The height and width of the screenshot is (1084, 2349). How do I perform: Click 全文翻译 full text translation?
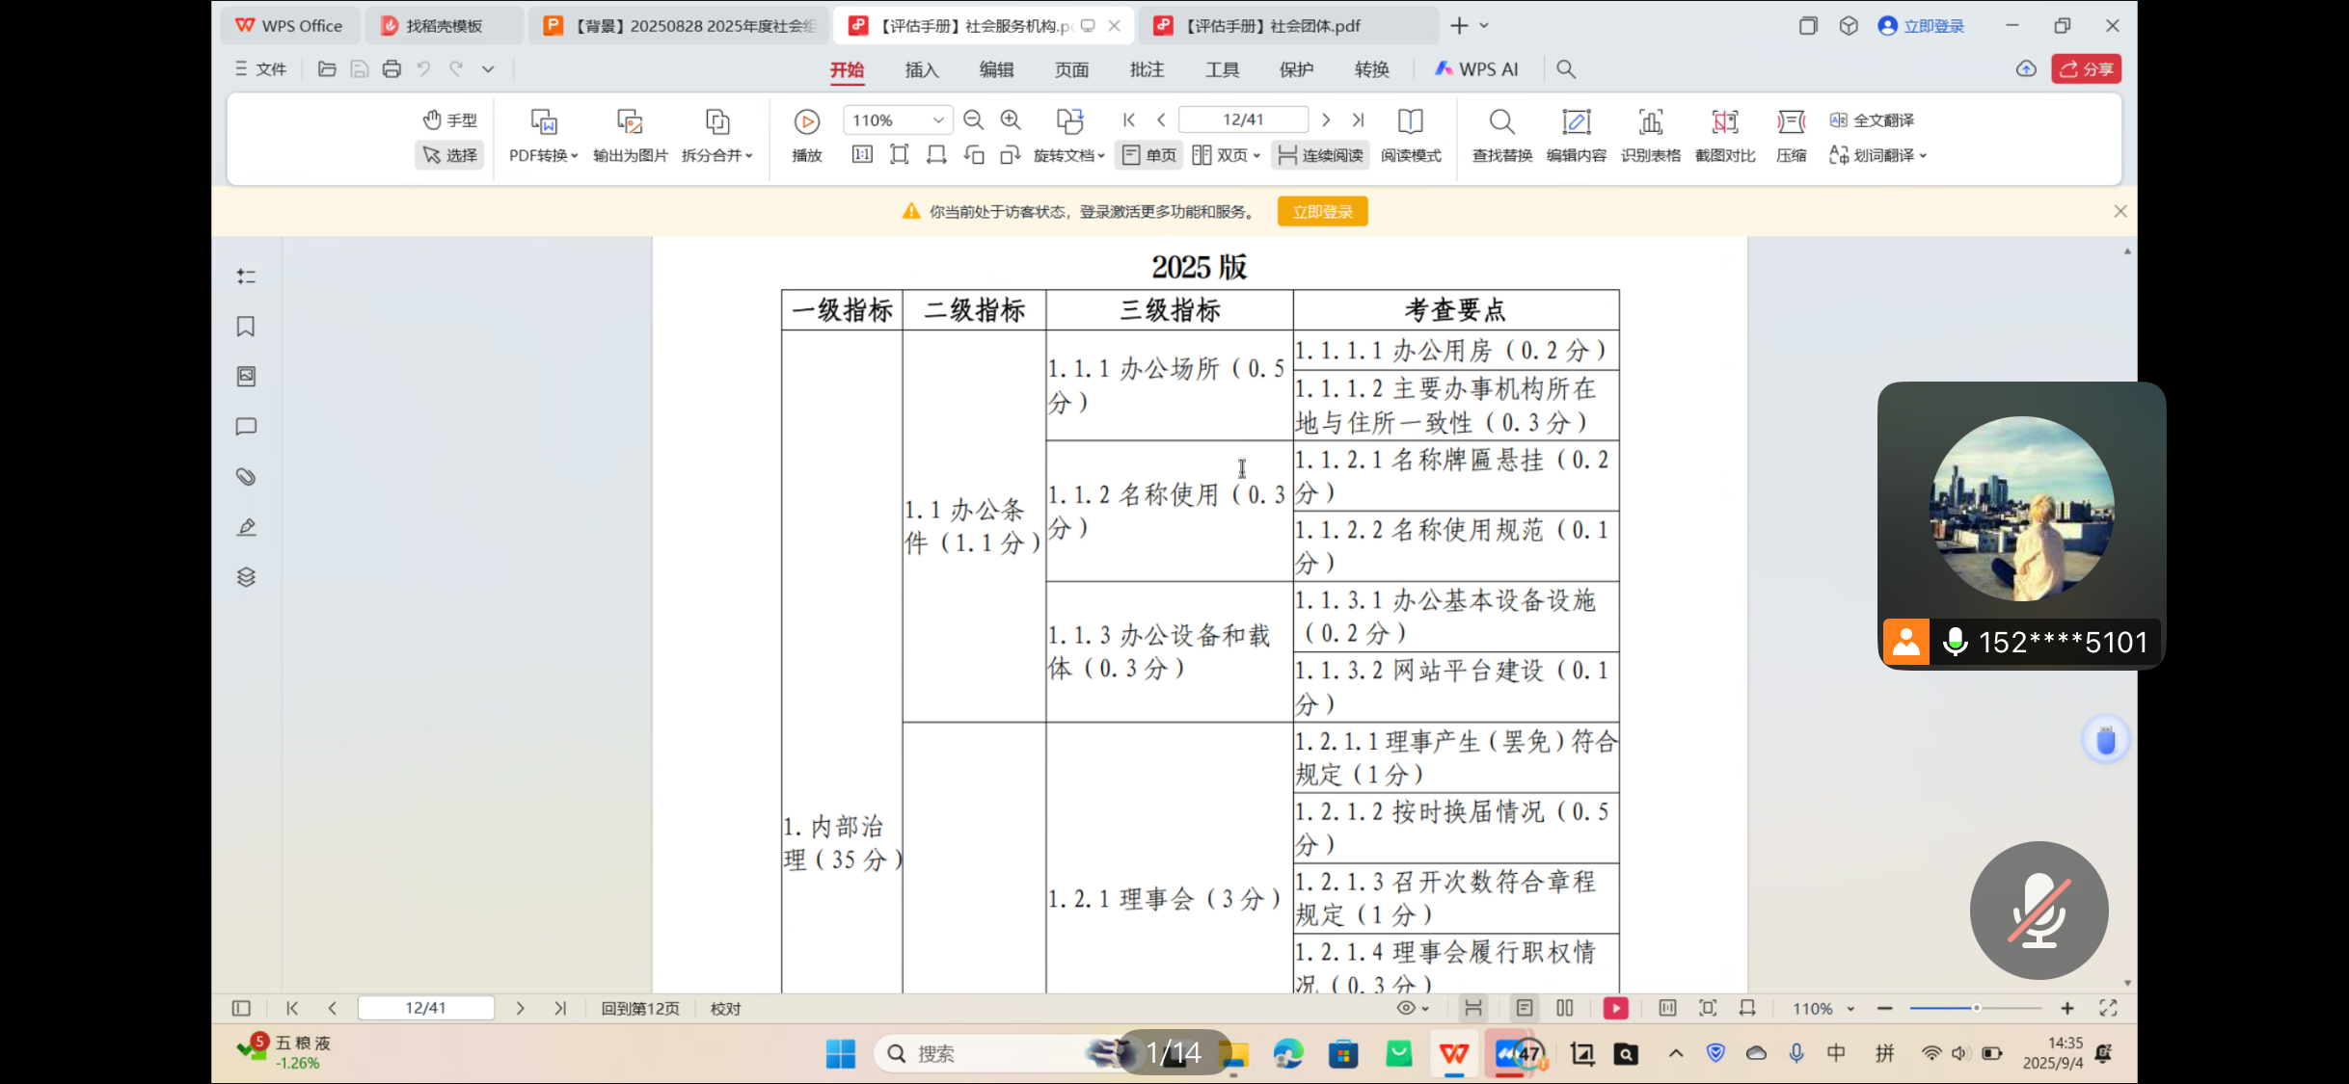coord(1872,120)
